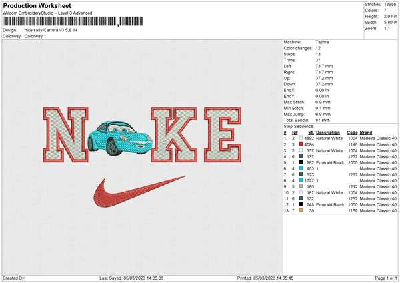Click the Height value 2.93 in

pyautogui.click(x=390, y=16)
